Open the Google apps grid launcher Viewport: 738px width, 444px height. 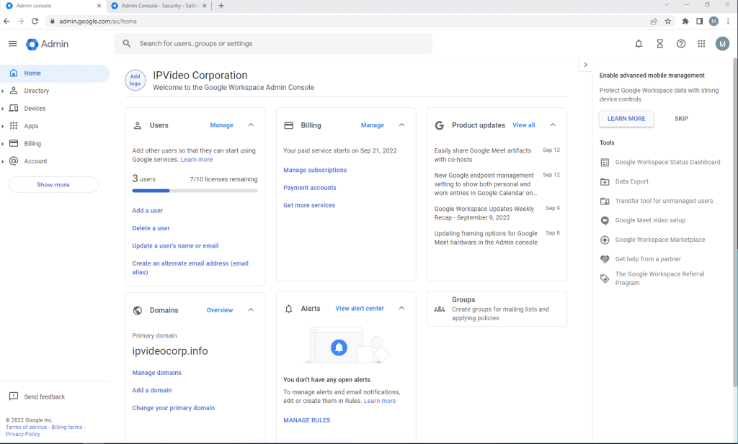(701, 44)
